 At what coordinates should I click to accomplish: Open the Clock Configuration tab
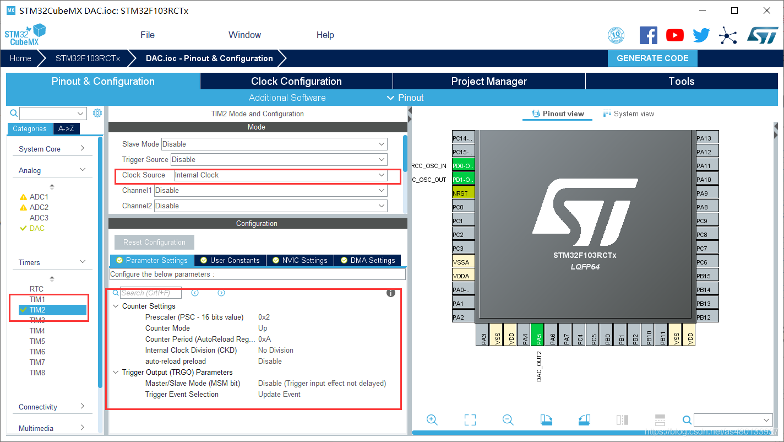pos(296,81)
